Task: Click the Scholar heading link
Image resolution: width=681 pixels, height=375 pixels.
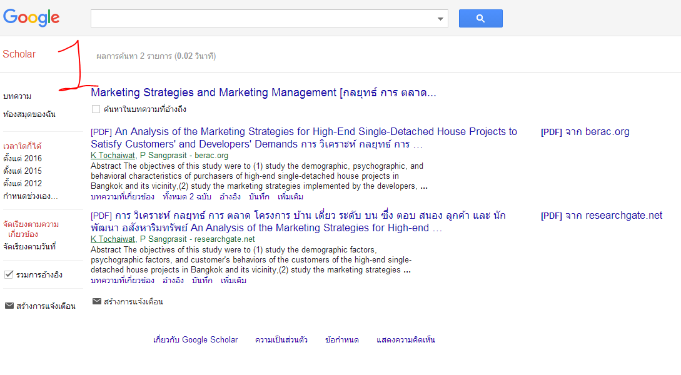Action: click(19, 54)
